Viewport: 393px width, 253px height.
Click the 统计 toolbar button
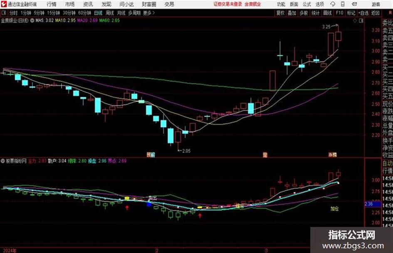[x=315, y=13]
